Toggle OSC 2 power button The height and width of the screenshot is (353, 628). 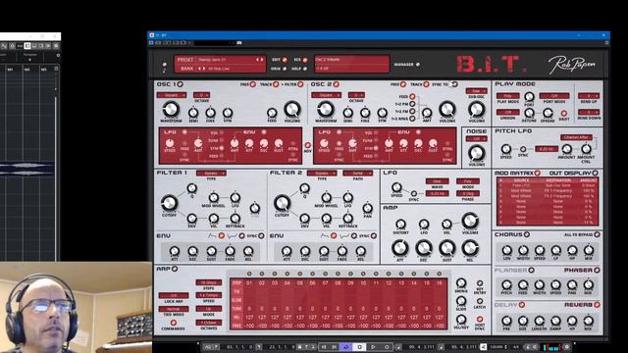point(337,84)
